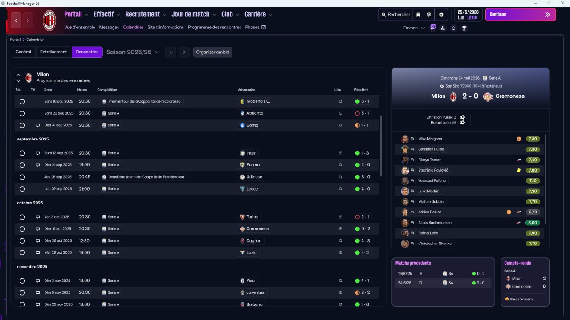Screen dimensions: 570x320
Task: Click Mike Maignan's portrait in the lineup
Action: pos(405,139)
